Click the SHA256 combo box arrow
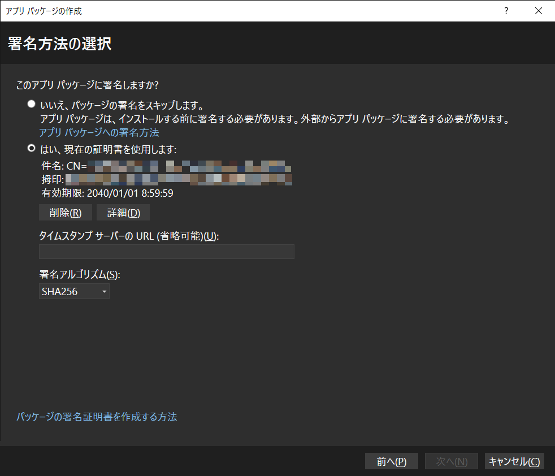The height and width of the screenshot is (476, 555). 103,291
